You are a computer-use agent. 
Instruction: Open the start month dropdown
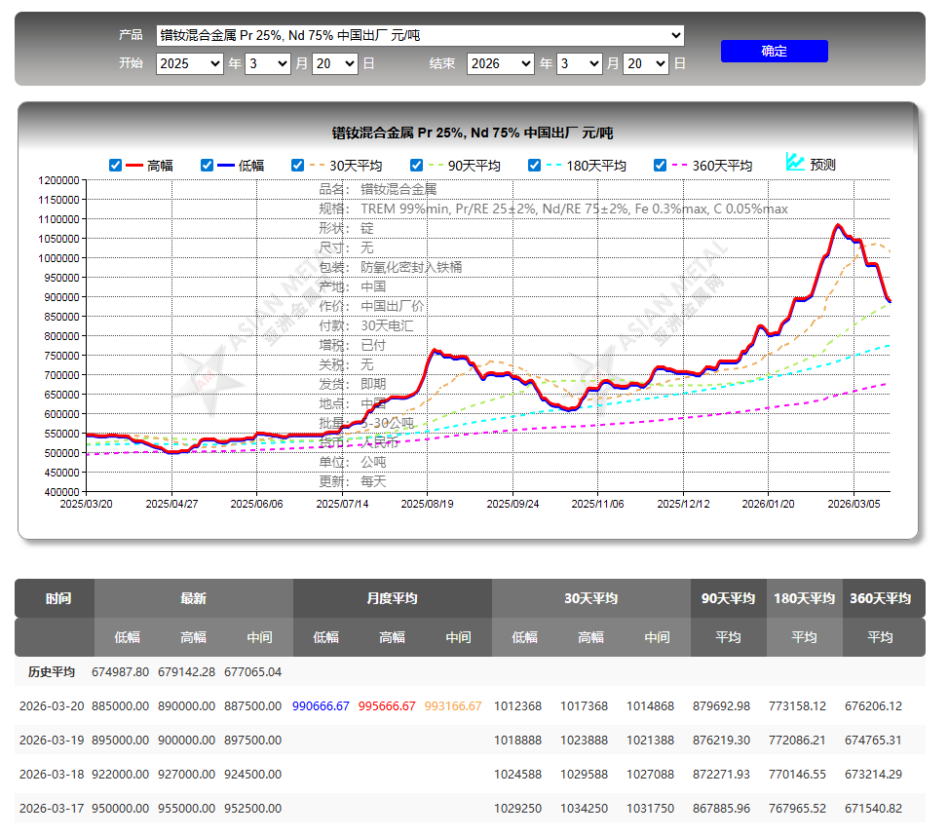(x=268, y=63)
